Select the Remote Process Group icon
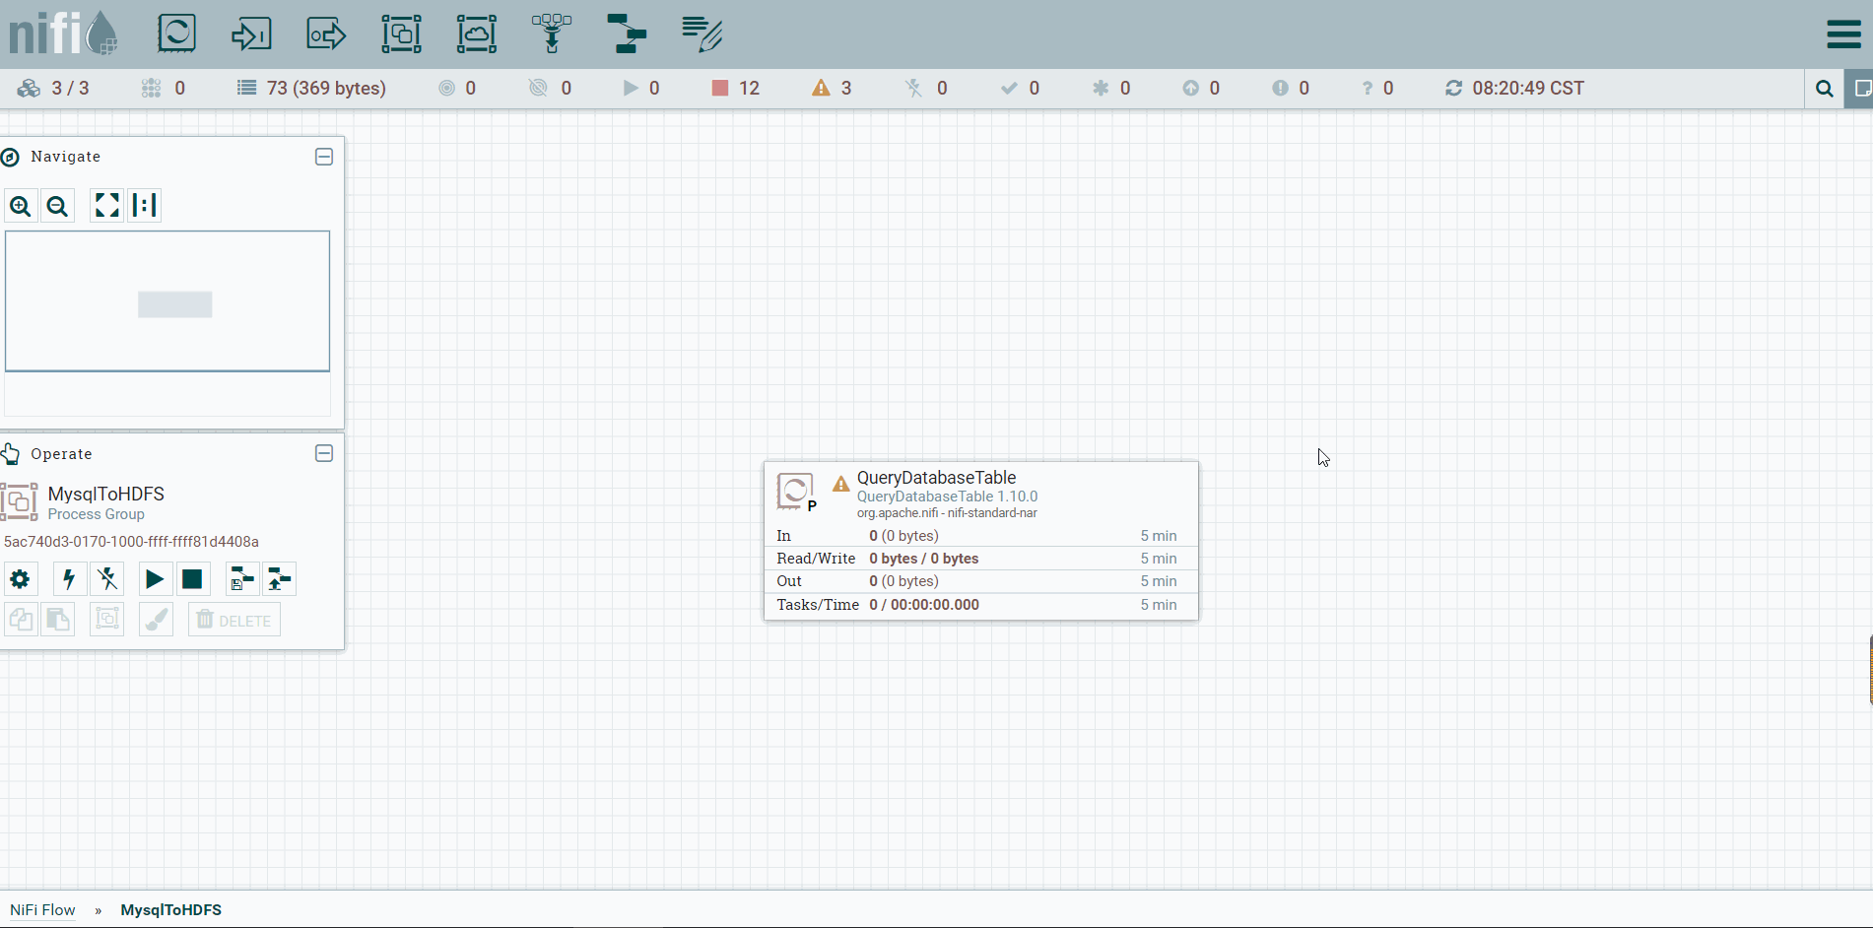The image size is (1873, 928). click(x=477, y=33)
